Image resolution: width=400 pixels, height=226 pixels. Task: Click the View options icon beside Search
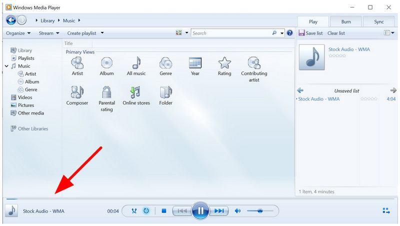point(179,33)
